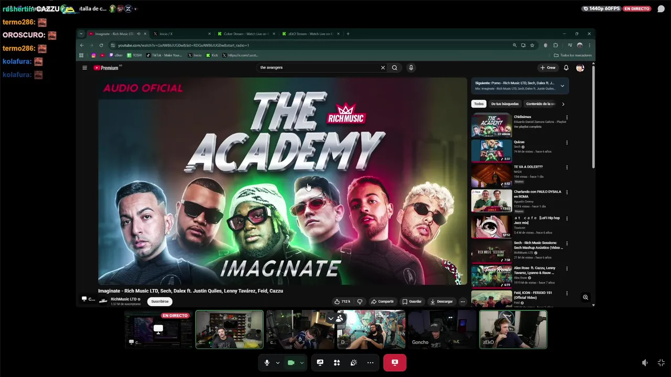Like the video (712 k)

[342, 301]
